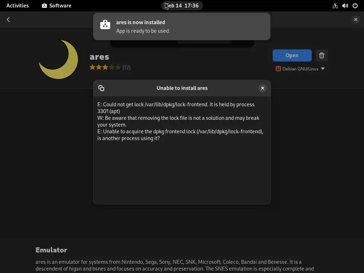Click the ares description paragraph
This screenshot has width=364, height=273.
tap(175, 266)
